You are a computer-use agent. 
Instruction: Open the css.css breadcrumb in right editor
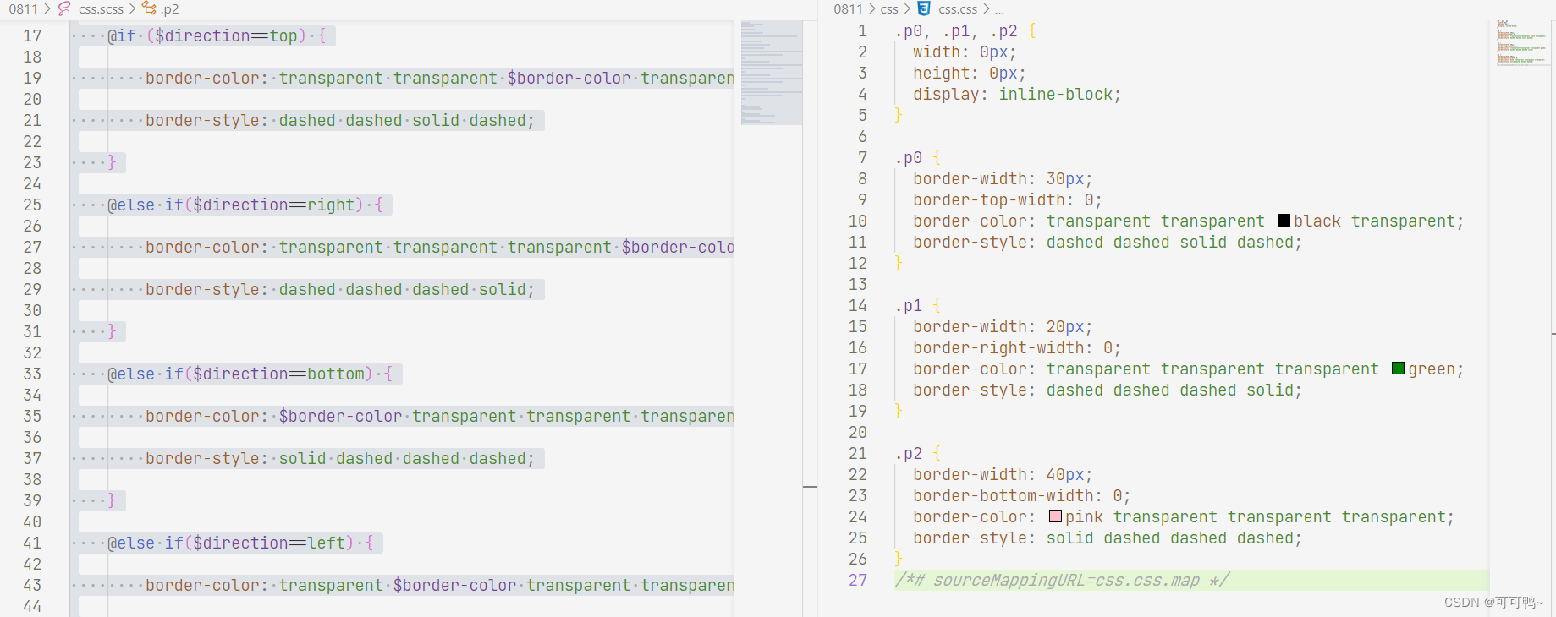point(958,9)
